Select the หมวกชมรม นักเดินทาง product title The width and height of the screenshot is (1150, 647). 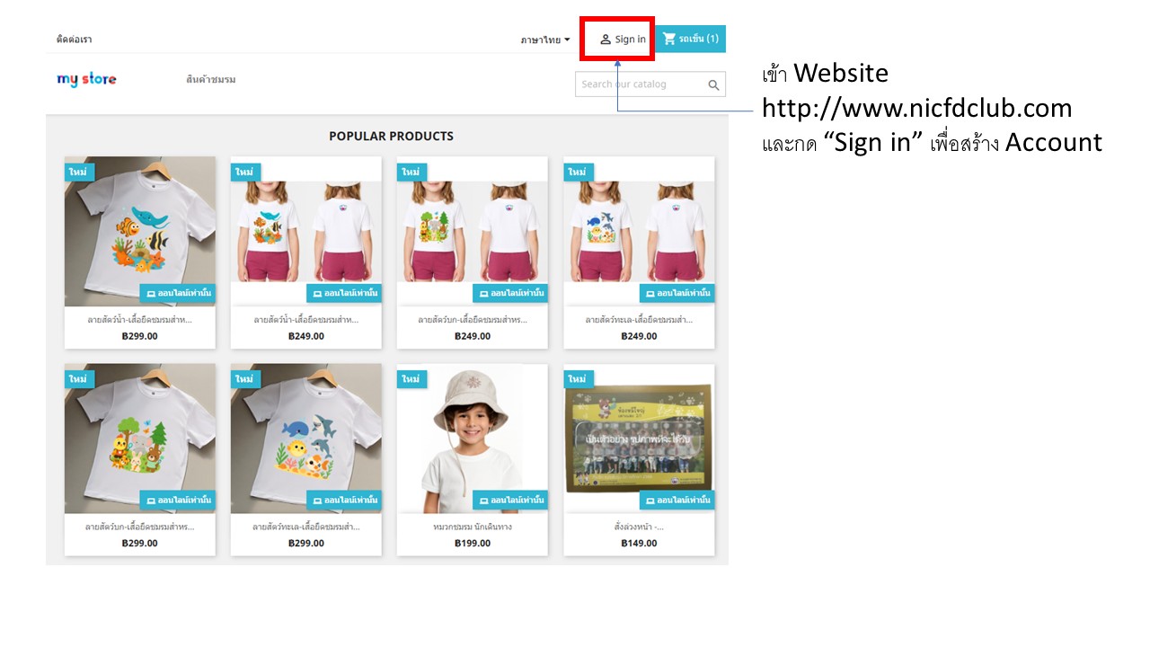(472, 527)
